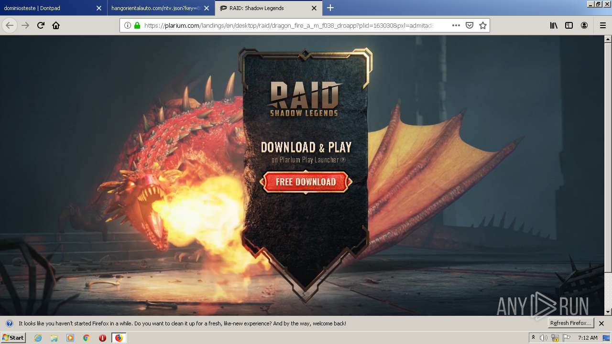
Task: Launch Opera browser from the taskbar
Action: (102, 338)
